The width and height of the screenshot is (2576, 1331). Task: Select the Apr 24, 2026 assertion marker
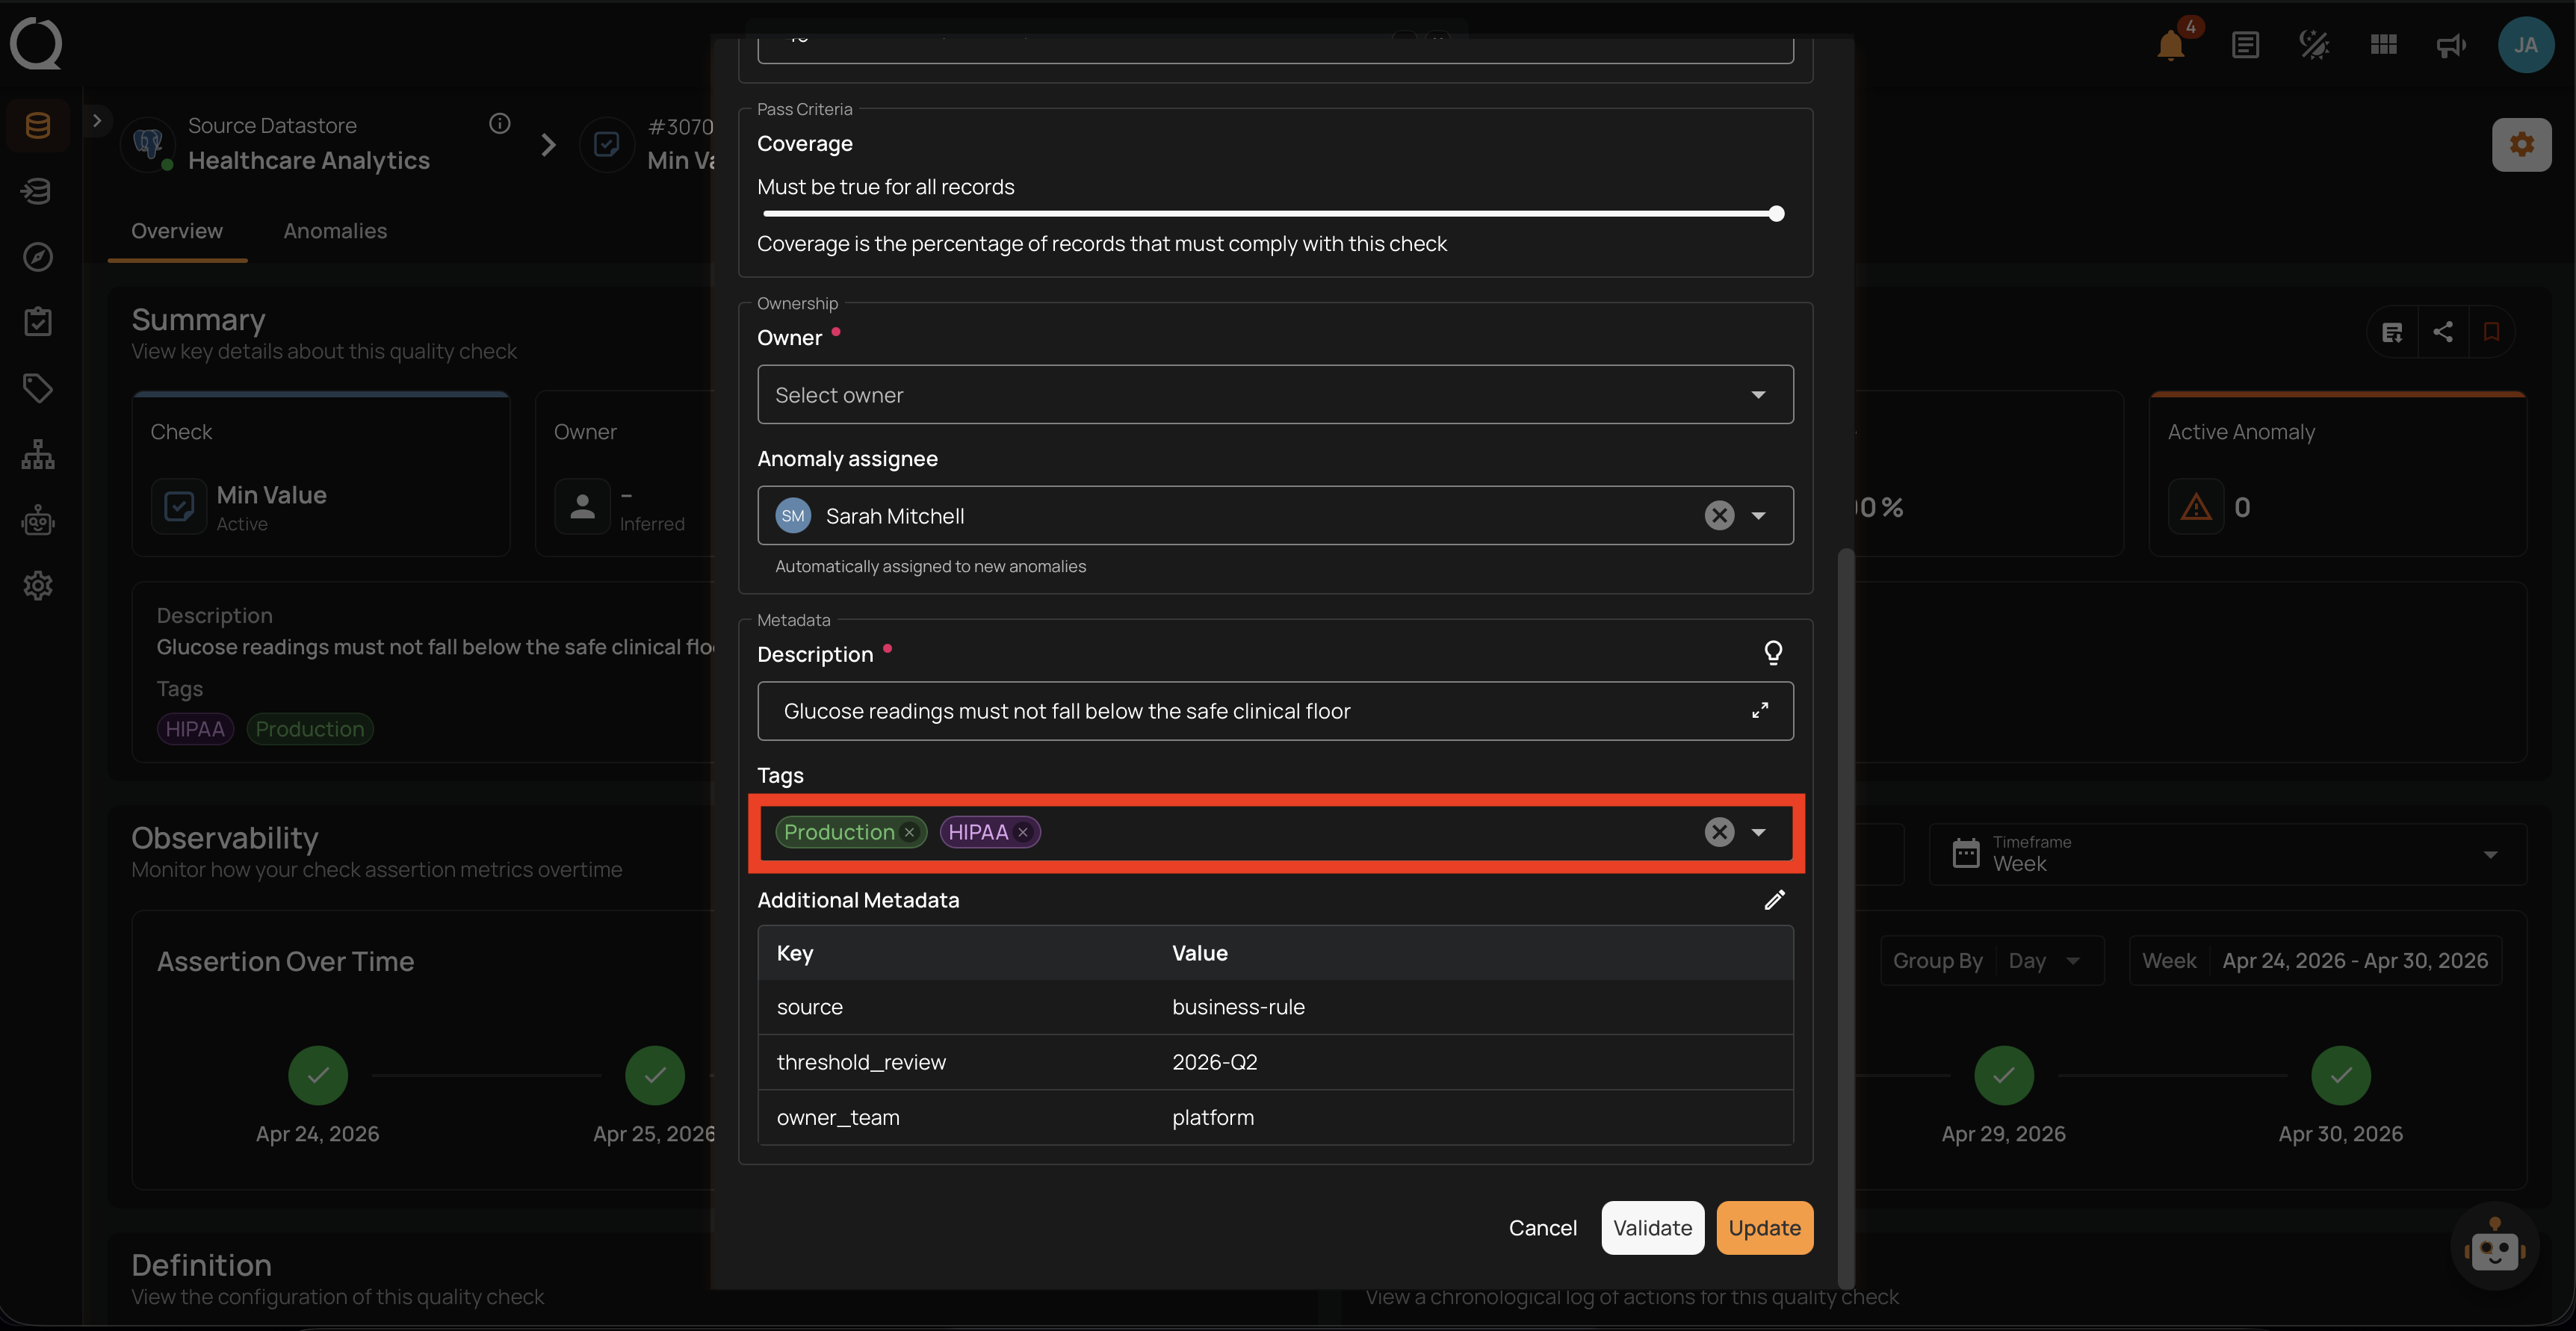pyautogui.click(x=318, y=1075)
